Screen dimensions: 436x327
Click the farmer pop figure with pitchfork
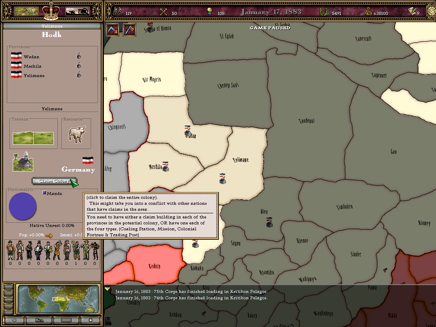[x=76, y=250]
